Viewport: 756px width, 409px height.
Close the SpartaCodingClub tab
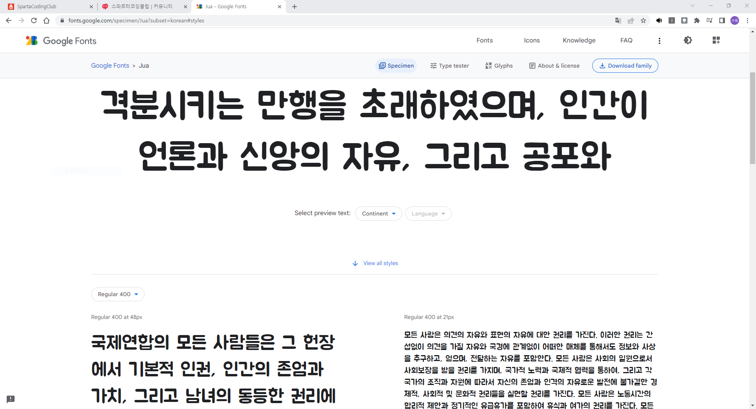click(x=91, y=6)
